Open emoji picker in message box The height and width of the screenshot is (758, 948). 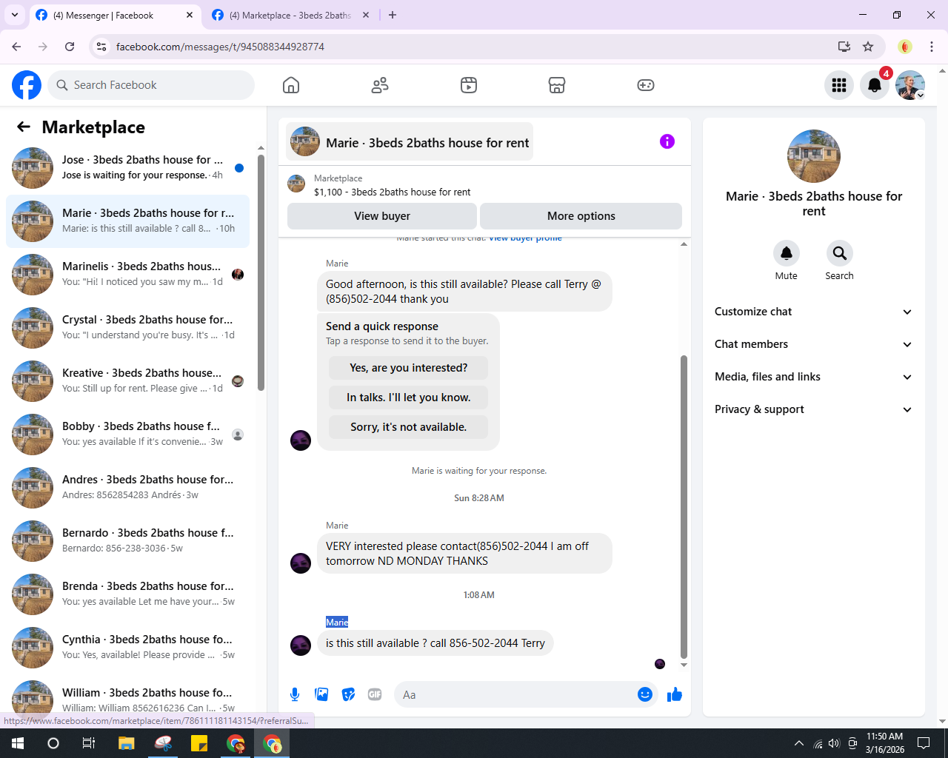pos(645,694)
